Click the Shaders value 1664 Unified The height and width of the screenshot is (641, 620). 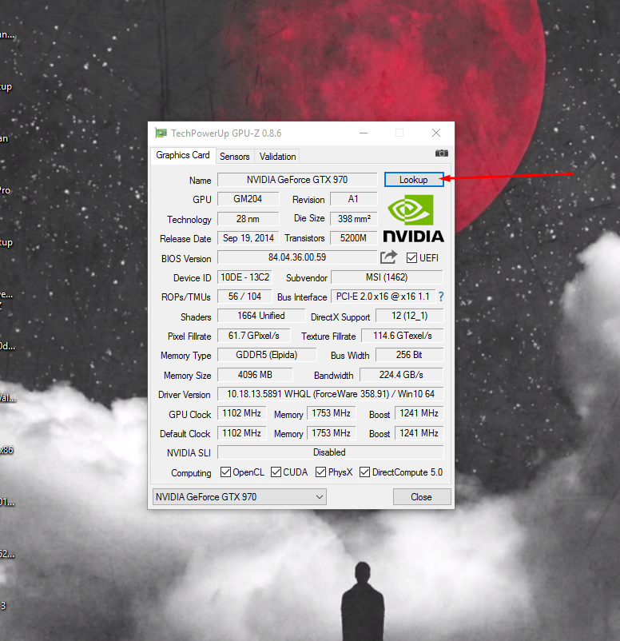tap(261, 316)
